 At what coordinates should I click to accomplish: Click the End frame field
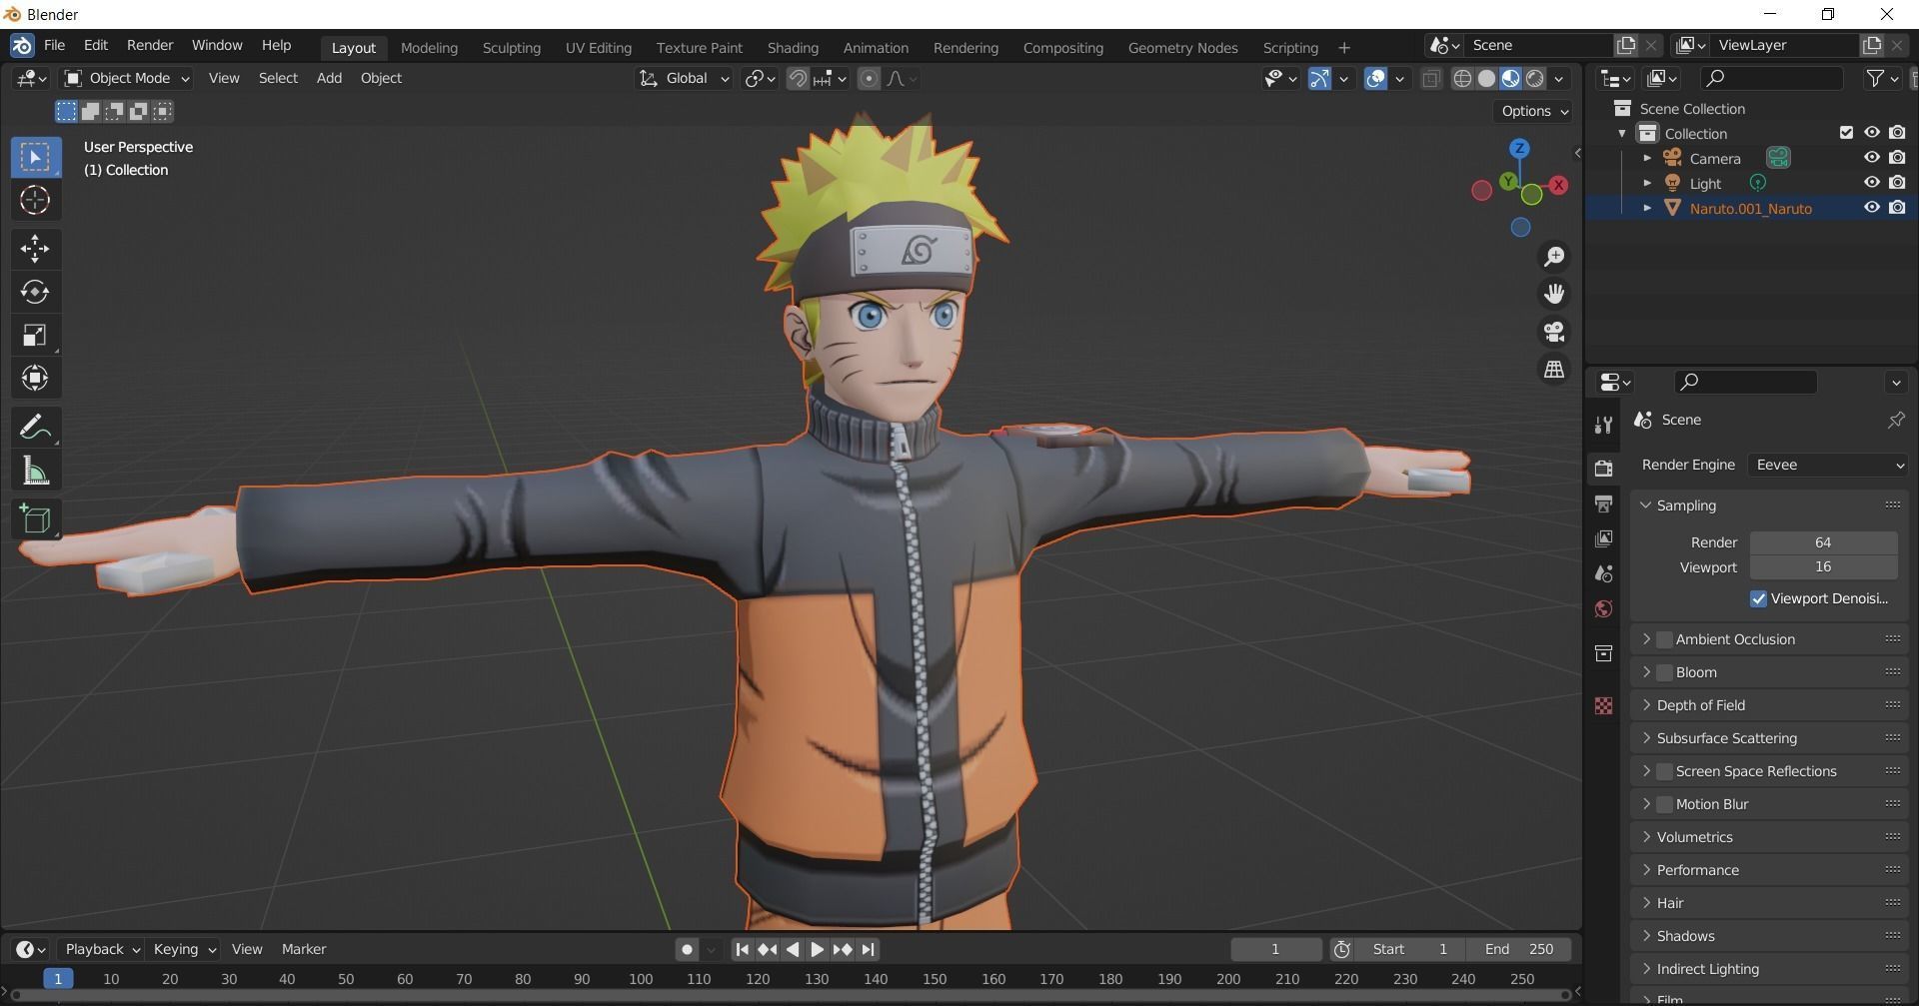point(1518,949)
